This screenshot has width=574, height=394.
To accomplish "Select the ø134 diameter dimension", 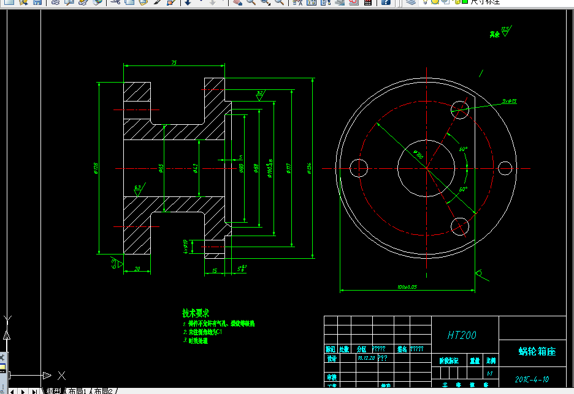I will [309, 168].
